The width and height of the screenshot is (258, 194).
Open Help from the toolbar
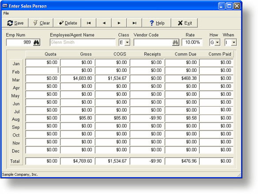[157, 23]
